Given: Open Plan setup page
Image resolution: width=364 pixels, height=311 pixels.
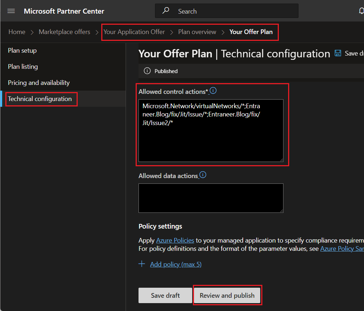Looking at the screenshot, I should [x=22, y=51].
